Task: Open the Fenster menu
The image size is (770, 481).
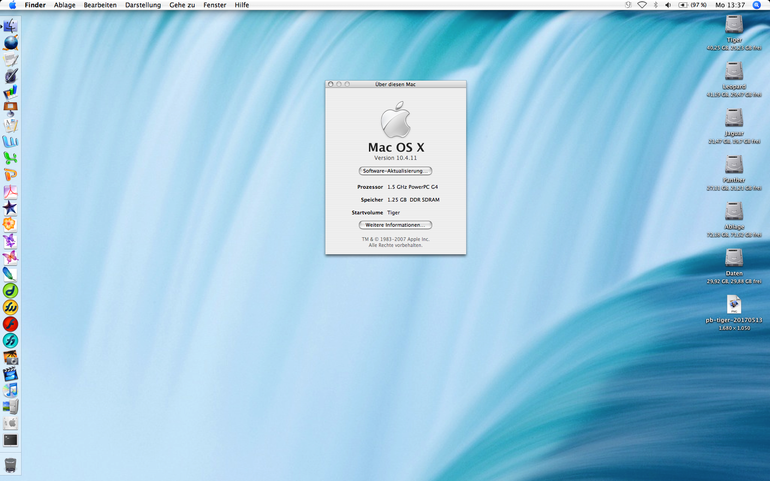Action: pyautogui.click(x=215, y=5)
